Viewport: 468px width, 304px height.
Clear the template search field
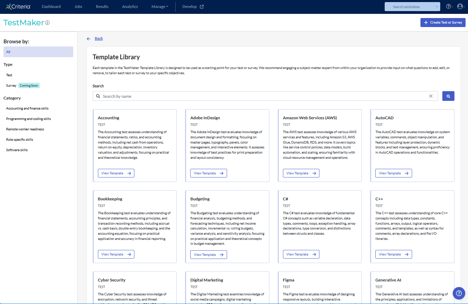click(x=431, y=96)
